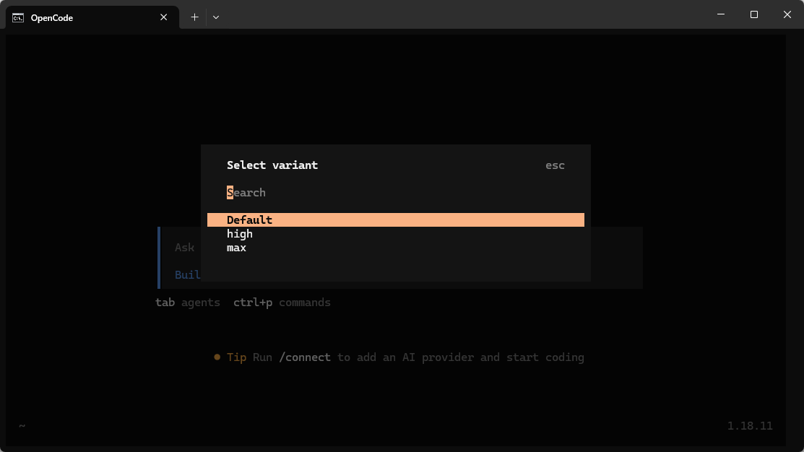Click the orange Tip bullet
804x452 pixels.
tap(217, 357)
